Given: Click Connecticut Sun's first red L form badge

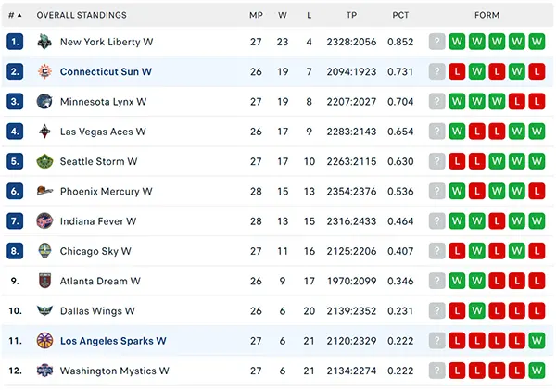Looking at the screenshot, I should (x=457, y=71).
